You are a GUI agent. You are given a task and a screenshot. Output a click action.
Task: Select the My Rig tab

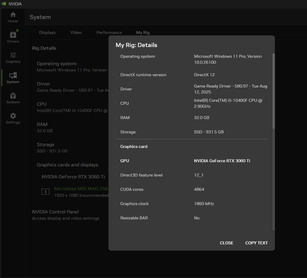click(x=143, y=32)
